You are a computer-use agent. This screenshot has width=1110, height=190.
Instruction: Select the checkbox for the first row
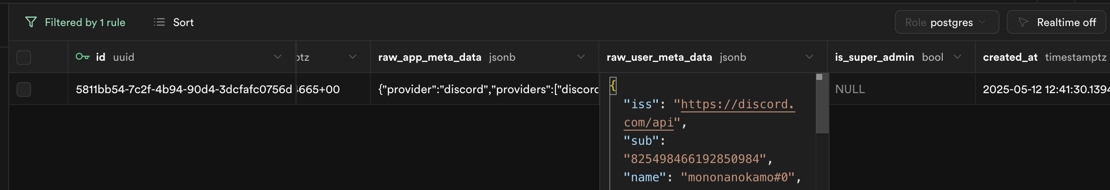(24, 89)
